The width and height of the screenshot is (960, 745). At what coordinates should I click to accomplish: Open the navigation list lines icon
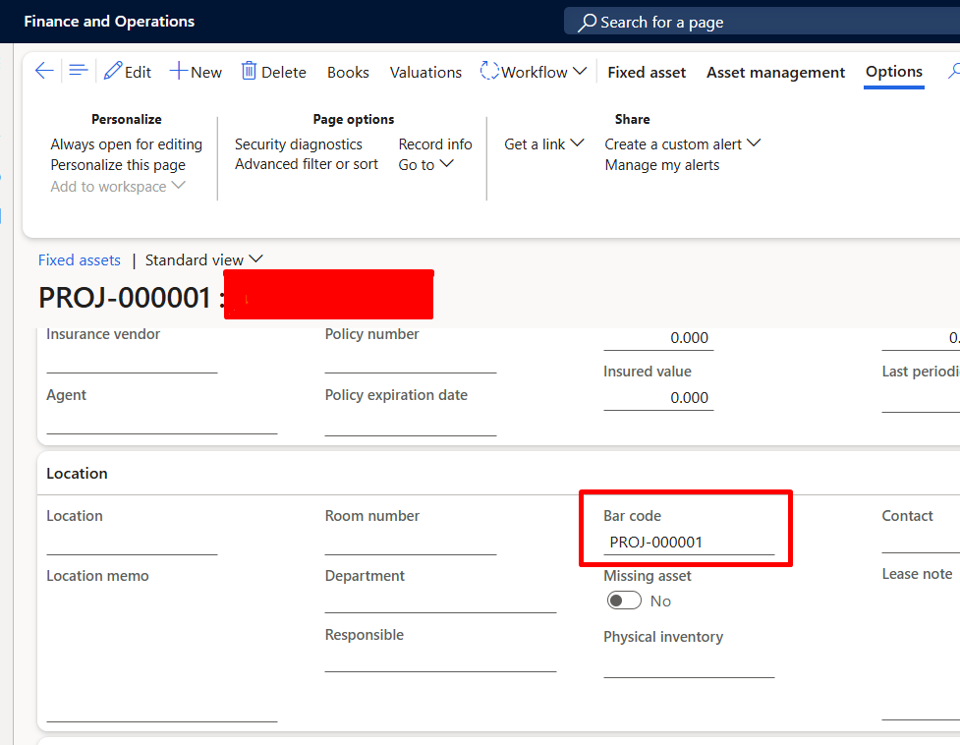(79, 71)
